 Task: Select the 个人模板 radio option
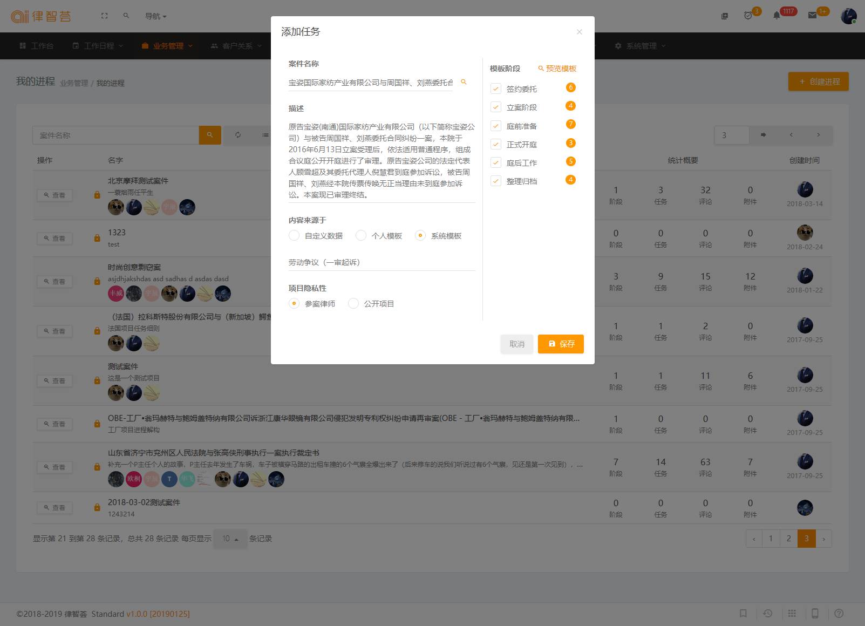coord(361,235)
